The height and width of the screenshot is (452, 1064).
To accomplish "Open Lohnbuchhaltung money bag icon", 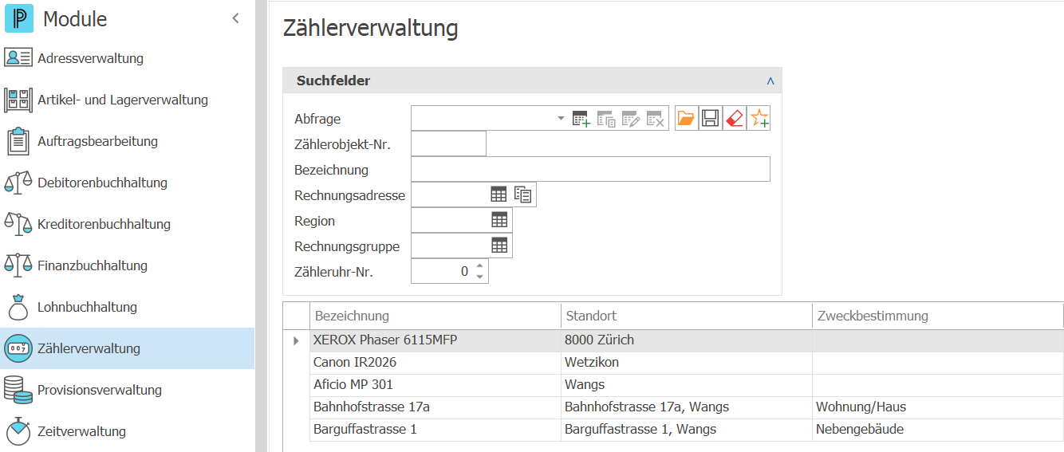I will 18,307.
